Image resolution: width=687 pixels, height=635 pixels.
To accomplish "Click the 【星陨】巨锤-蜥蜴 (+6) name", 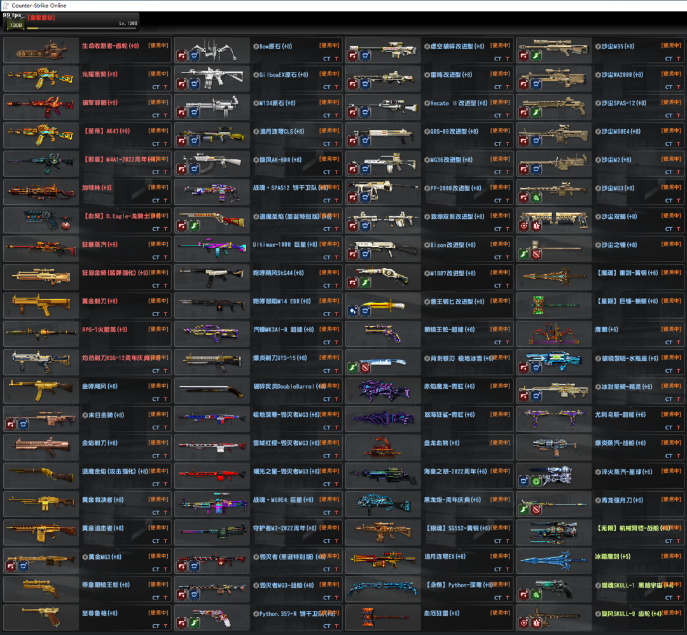I will [627, 301].
